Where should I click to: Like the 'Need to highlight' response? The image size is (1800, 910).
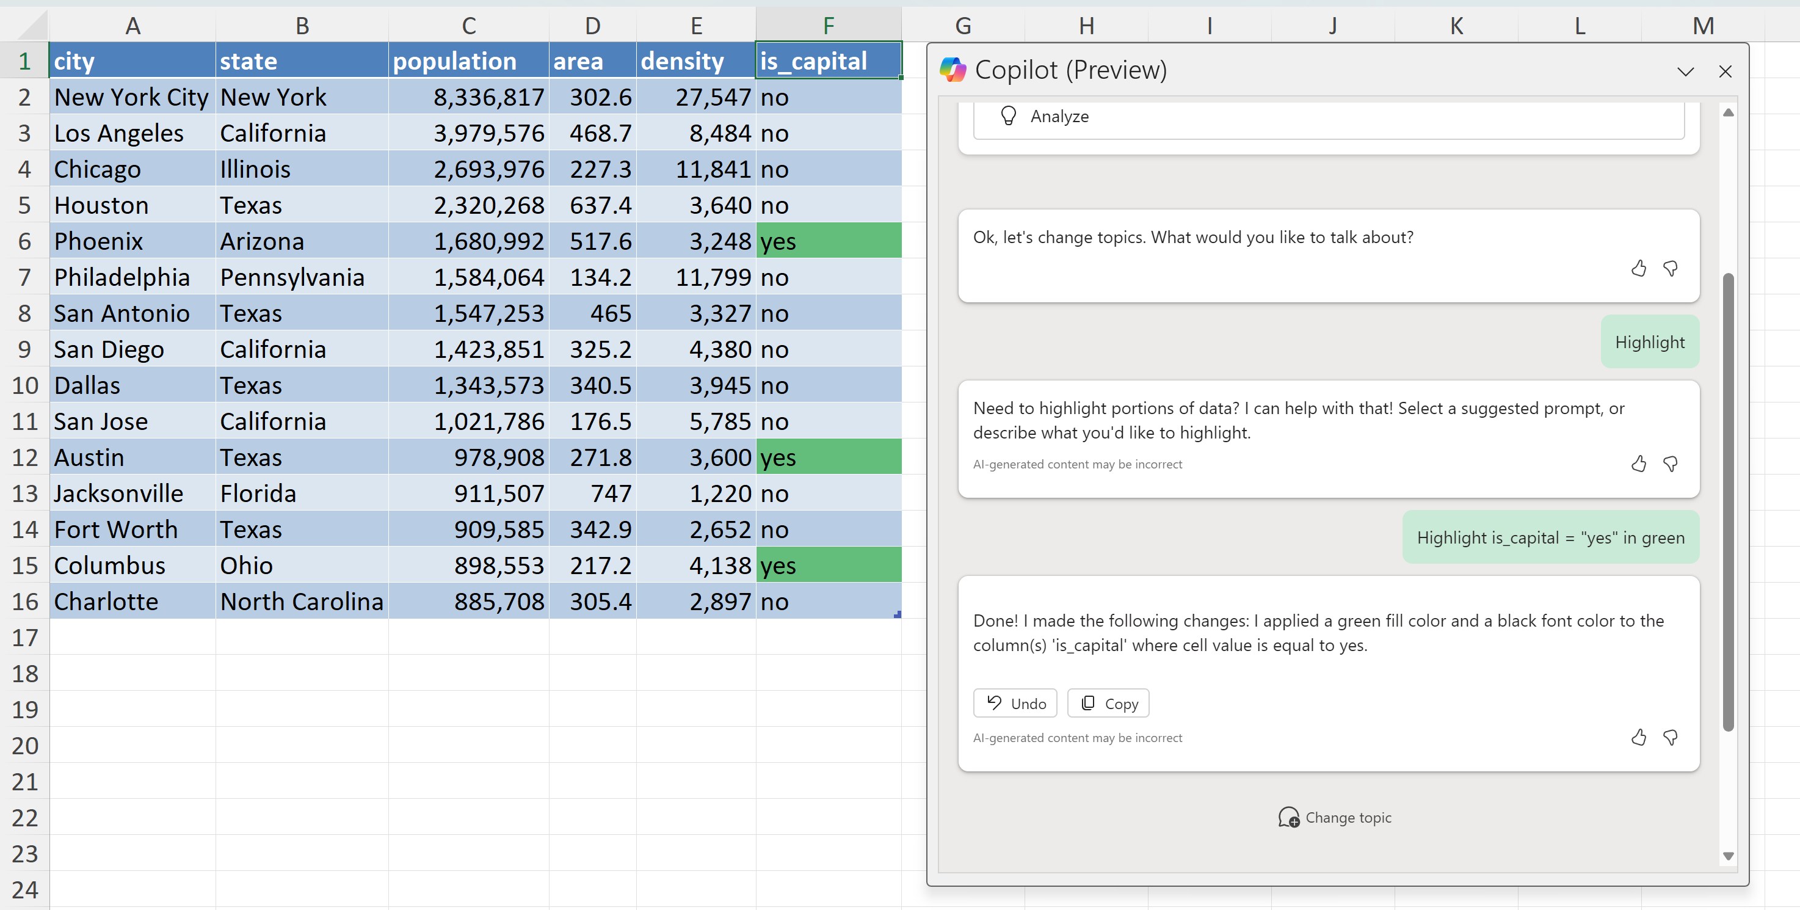[x=1639, y=464]
